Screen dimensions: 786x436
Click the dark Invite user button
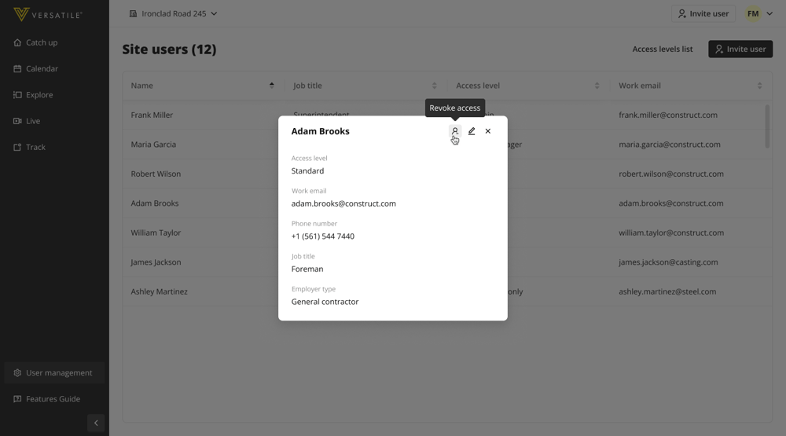(740, 49)
